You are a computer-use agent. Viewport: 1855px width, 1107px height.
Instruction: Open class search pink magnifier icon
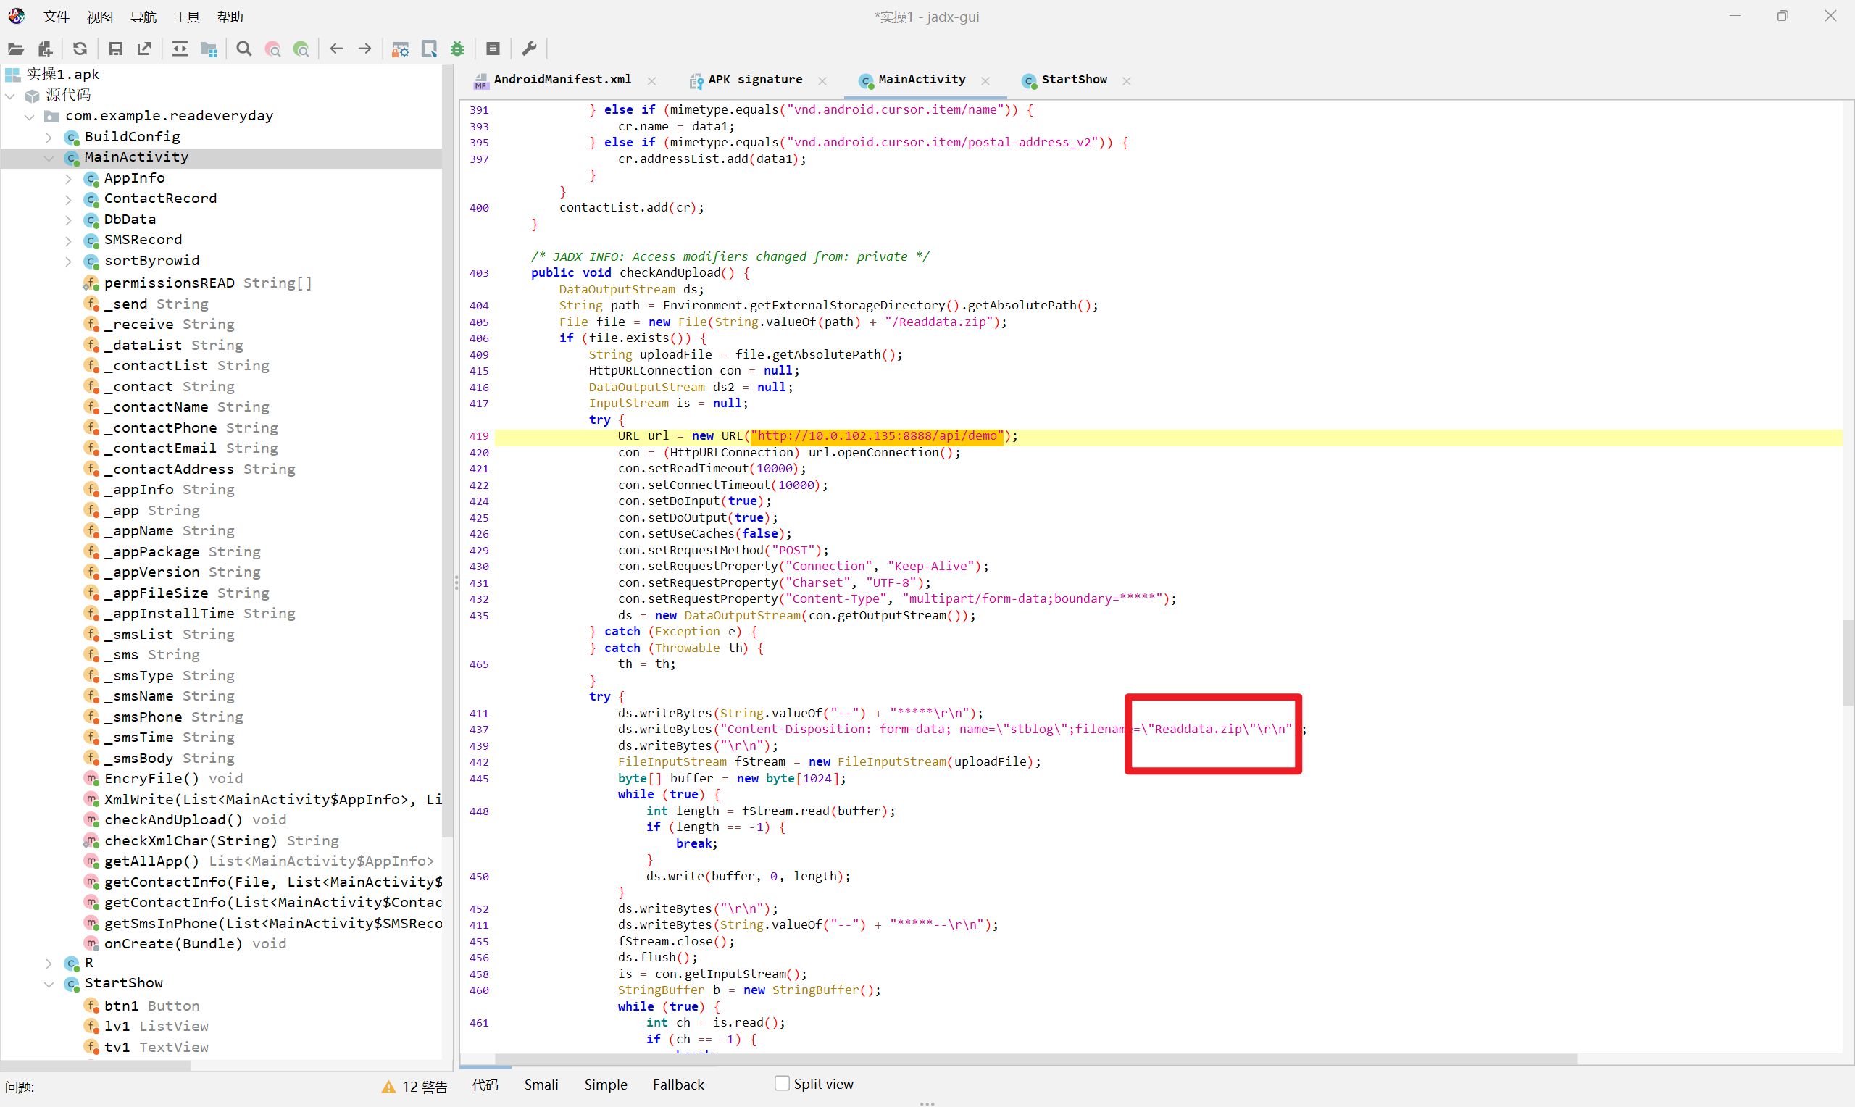click(x=273, y=49)
